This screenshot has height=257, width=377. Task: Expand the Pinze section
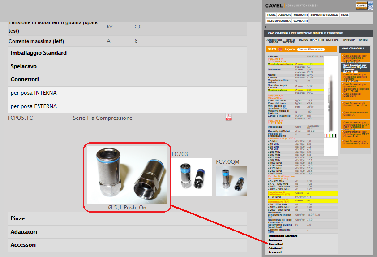tap(127, 218)
